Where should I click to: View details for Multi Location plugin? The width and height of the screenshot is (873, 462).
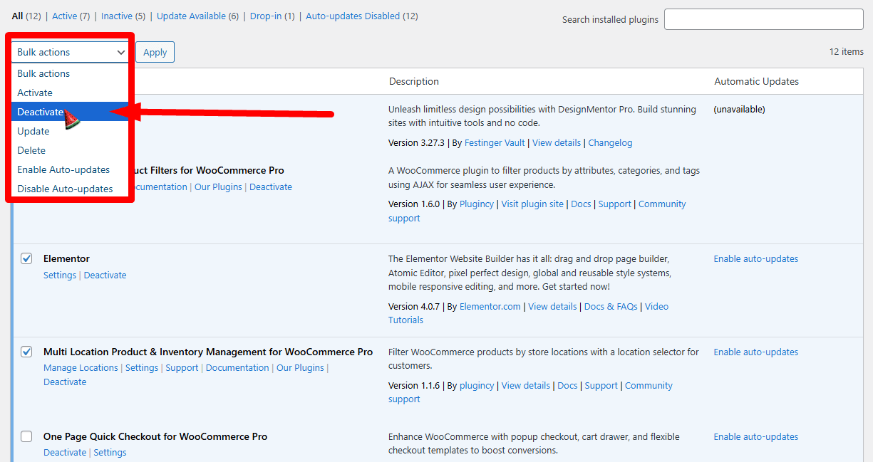(526, 385)
